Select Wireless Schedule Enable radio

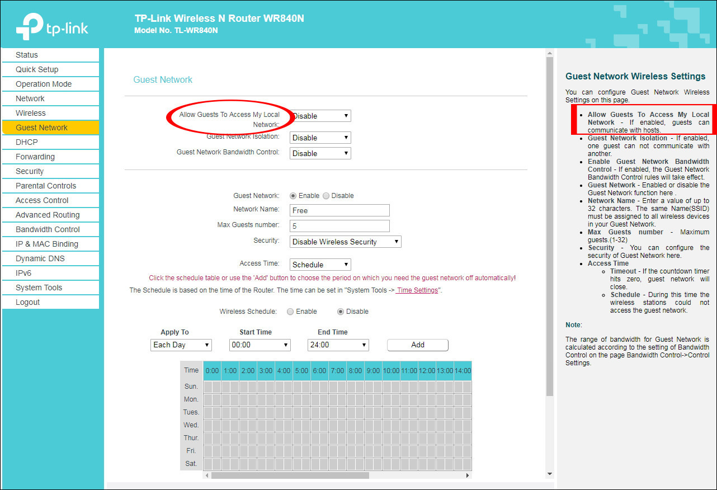point(290,312)
